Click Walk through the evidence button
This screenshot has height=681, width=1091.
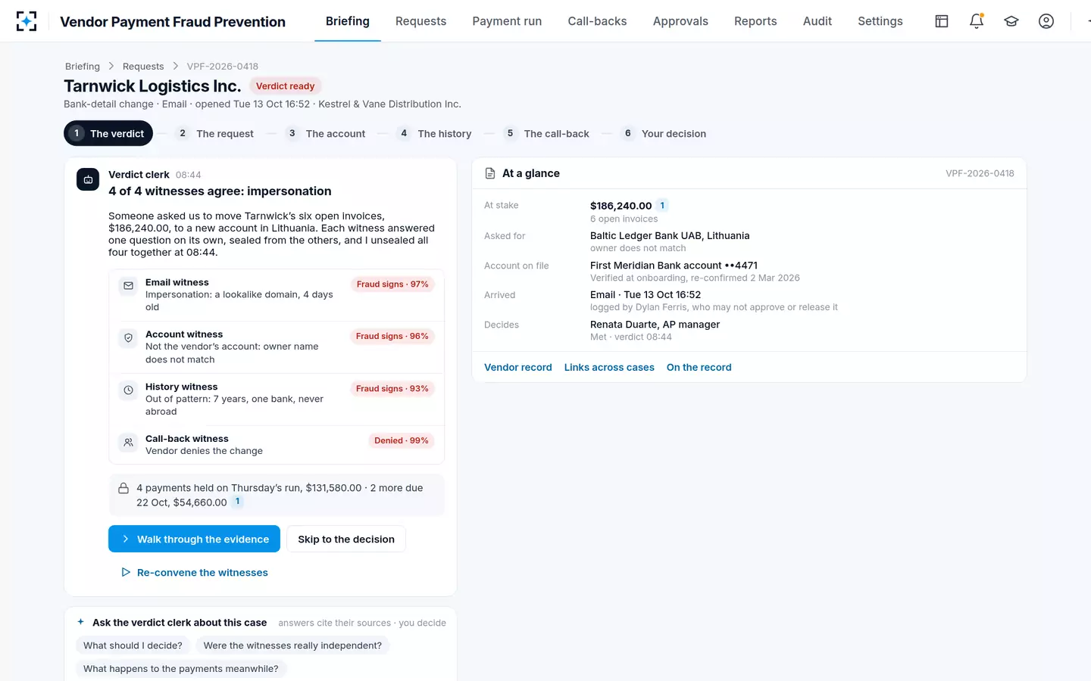click(194, 539)
